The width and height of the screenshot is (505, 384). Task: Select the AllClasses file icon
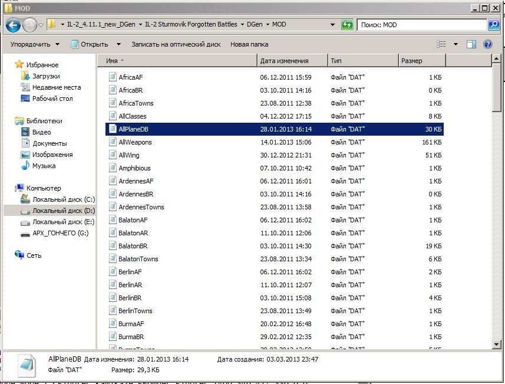pos(113,116)
